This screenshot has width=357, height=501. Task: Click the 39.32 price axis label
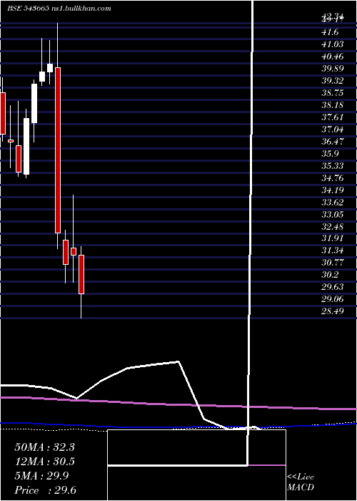point(332,81)
